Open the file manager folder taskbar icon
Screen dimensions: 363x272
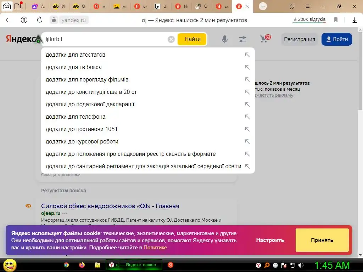tap(97, 265)
